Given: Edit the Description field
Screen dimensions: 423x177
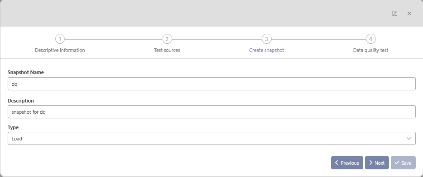Looking at the screenshot, I should click(211, 112).
